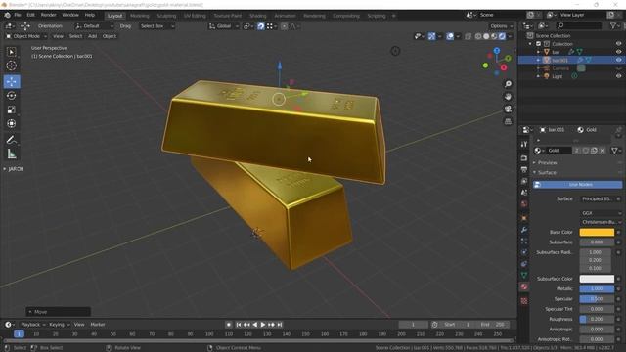
Task: Click the Metallic value slider
Action: coord(597,288)
